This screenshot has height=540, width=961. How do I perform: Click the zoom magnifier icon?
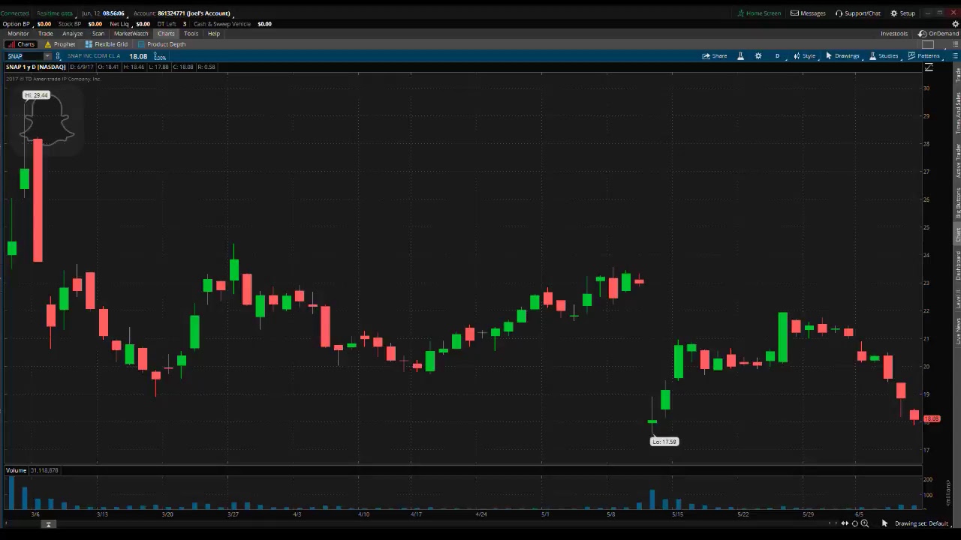click(x=864, y=523)
